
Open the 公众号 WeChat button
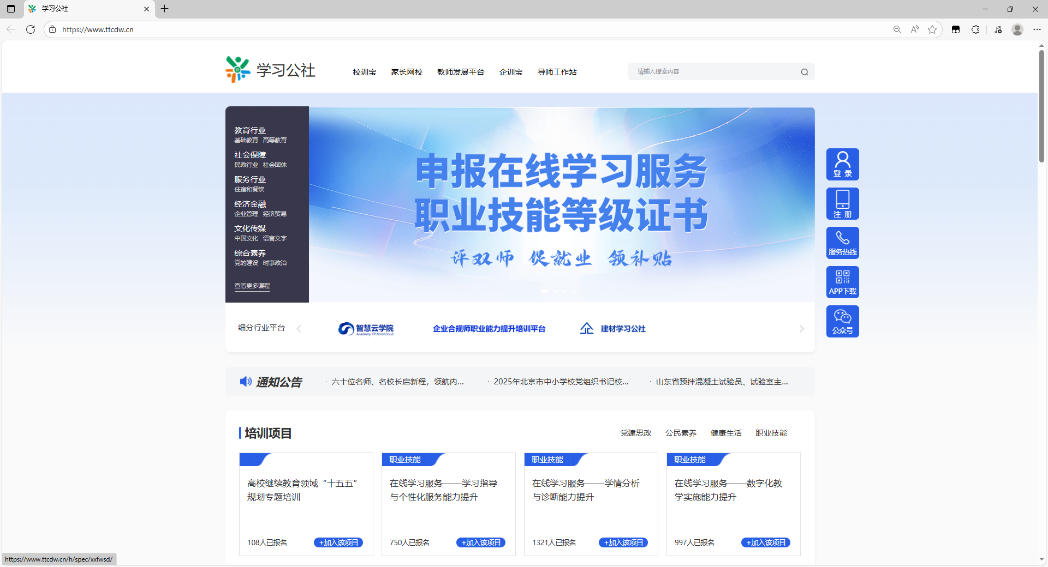point(843,321)
